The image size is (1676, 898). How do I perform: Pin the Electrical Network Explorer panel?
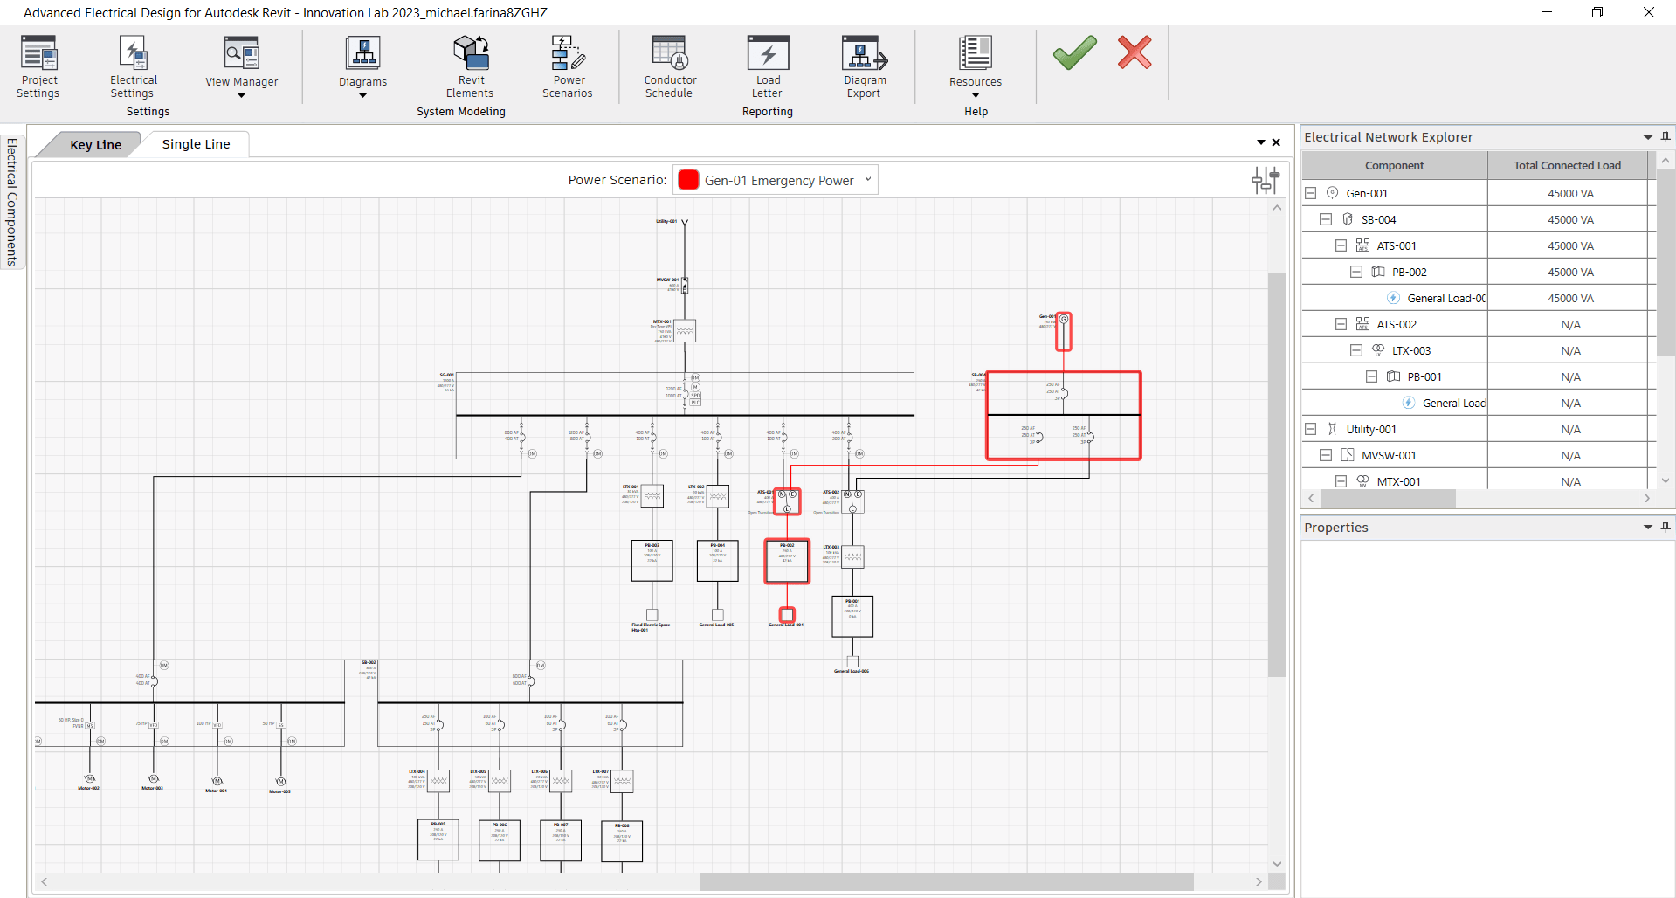[1665, 137]
